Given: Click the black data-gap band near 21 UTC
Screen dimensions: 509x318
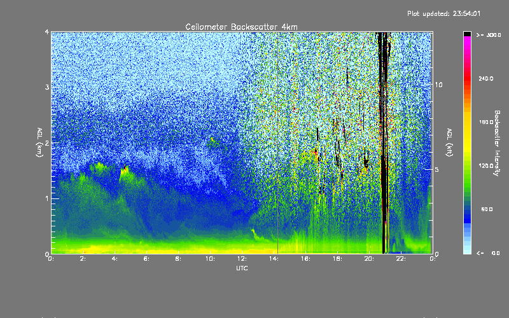Looking at the screenshot, I should pyautogui.click(x=384, y=142).
